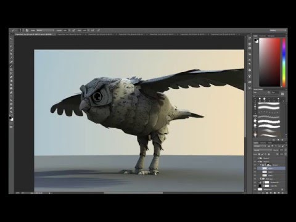Toggle pressure-for-opacity icon in options bar
This screenshot has width=296, height=222.
73,30
